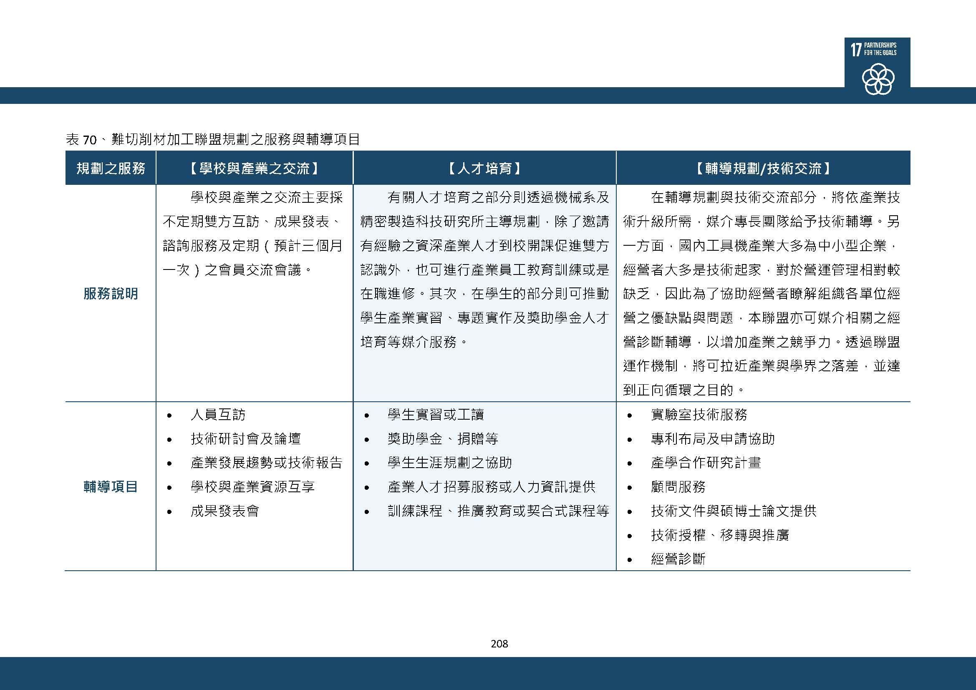Image resolution: width=976 pixels, height=690 pixels.
Task: Click the table caption 表 70、難切削材加工聯盟規劃之服務與輔導項目
Action: (x=213, y=139)
